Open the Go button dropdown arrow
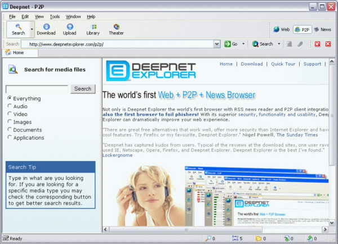The image size is (338, 244). 243,43
